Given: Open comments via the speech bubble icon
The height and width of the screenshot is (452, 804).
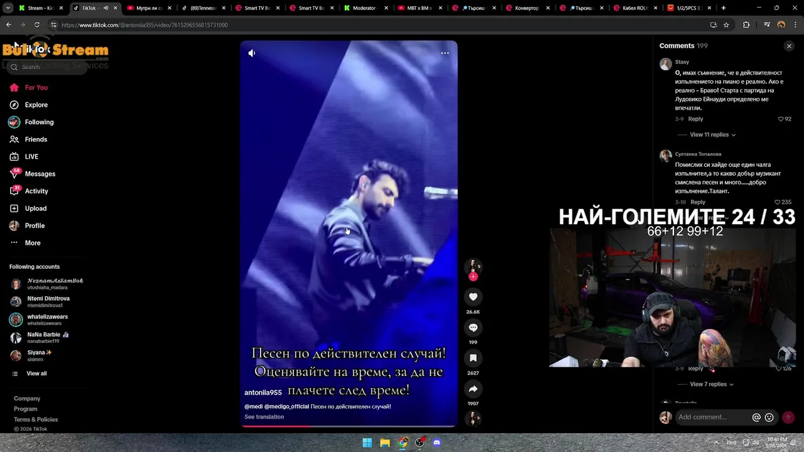Looking at the screenshot, I should click(x=473, y=328).
